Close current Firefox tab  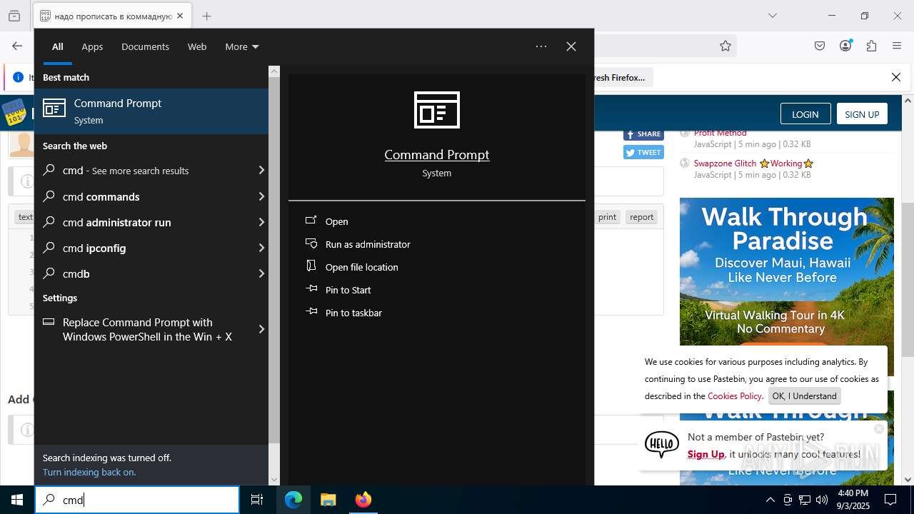[x=180, y=16]
